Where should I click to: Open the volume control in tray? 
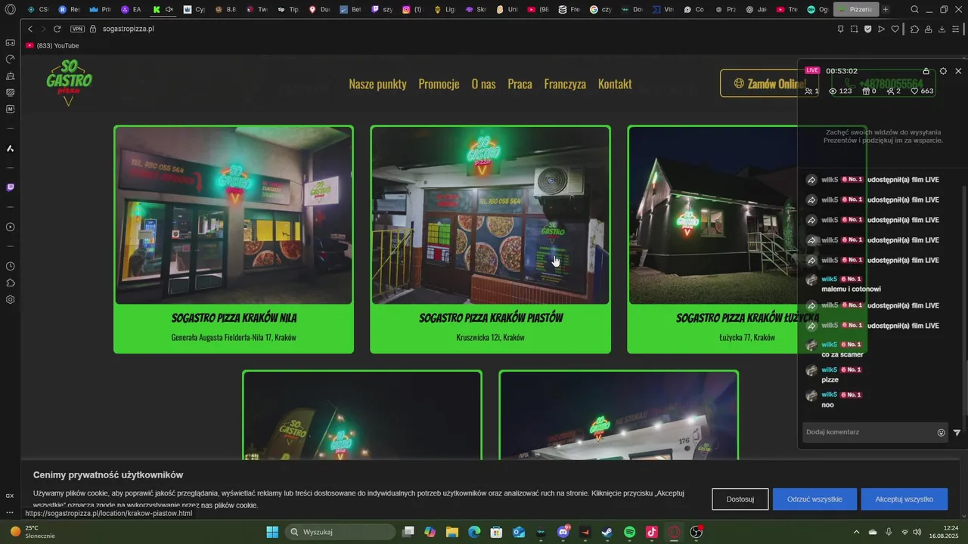tap(917, 532)
